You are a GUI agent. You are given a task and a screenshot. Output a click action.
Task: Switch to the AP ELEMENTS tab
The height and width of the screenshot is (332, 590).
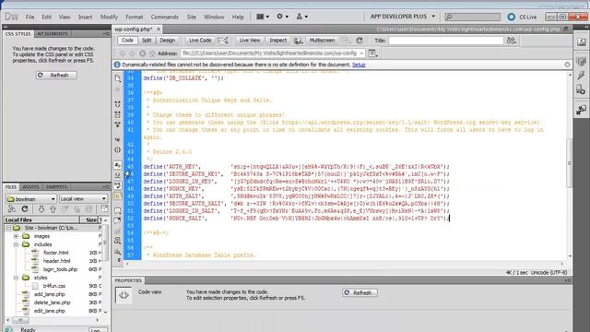[x=53, y=34]
